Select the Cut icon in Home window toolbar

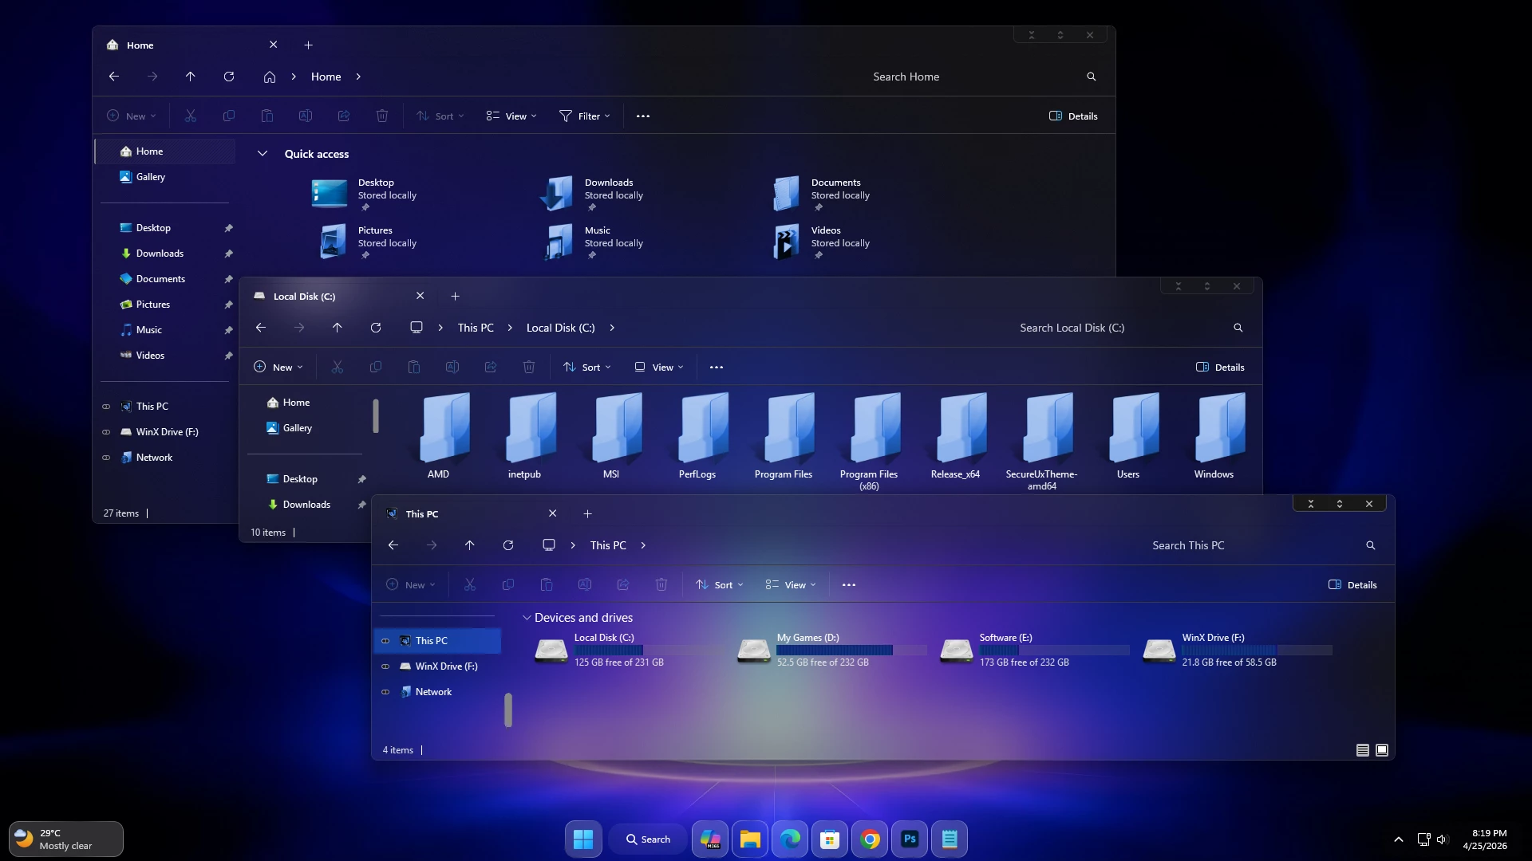(x=191, y=116)
